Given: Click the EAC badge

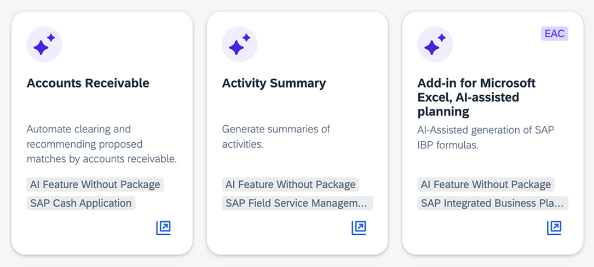Looking at the screenshot, I should [555, 34].
